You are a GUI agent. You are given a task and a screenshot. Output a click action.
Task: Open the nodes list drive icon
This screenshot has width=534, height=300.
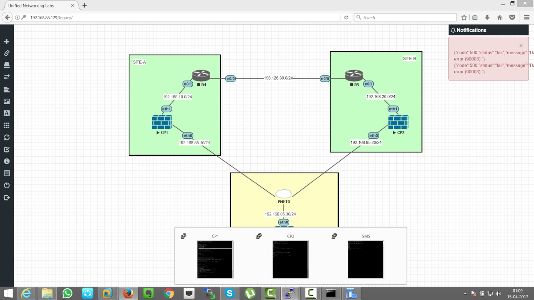click(7, 65)
